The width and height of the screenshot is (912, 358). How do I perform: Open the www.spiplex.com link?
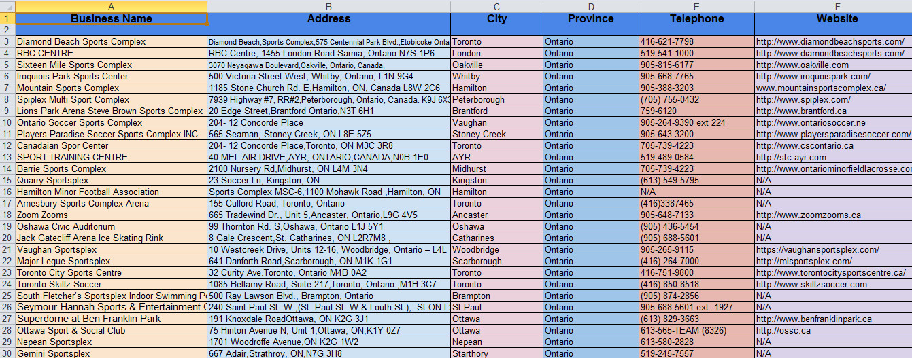pos(804,100)
